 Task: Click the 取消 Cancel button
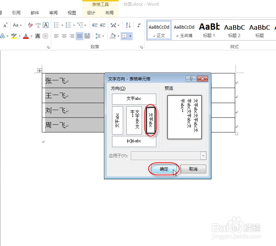tap(193, 169)
